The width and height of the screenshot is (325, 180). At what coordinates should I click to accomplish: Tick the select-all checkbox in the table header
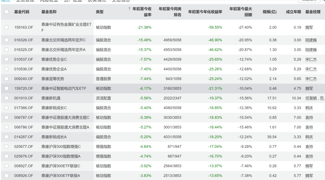pos(6,12)
